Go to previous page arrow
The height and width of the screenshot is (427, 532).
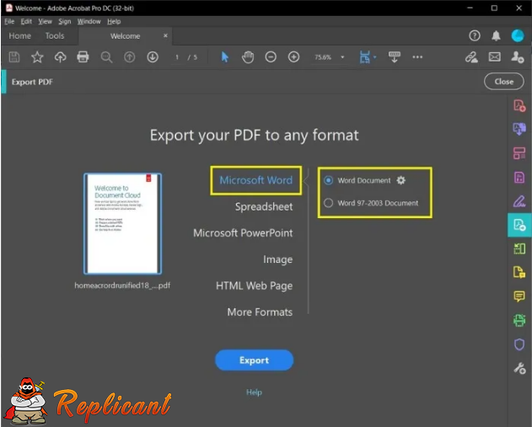129,57
